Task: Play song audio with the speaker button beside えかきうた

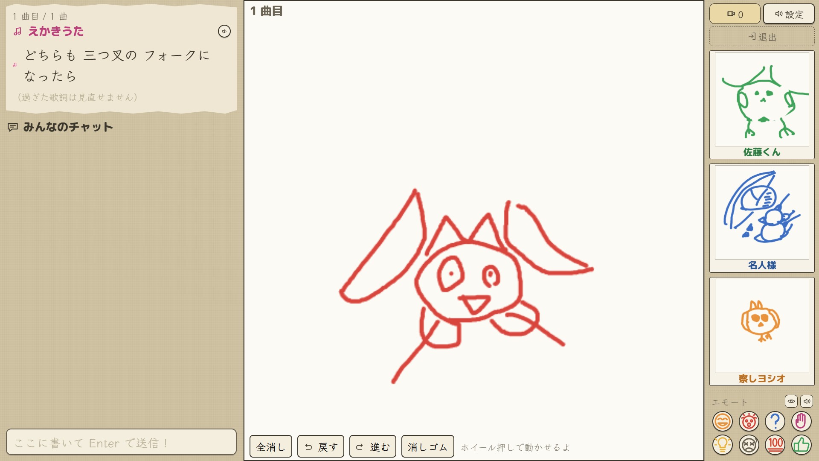Action: pyautogui.click(x=224, y=31)
